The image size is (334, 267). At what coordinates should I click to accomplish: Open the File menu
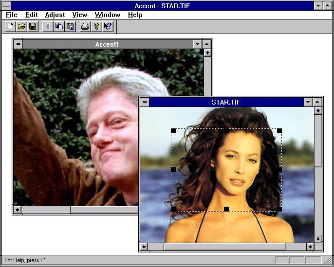[12, 15]
